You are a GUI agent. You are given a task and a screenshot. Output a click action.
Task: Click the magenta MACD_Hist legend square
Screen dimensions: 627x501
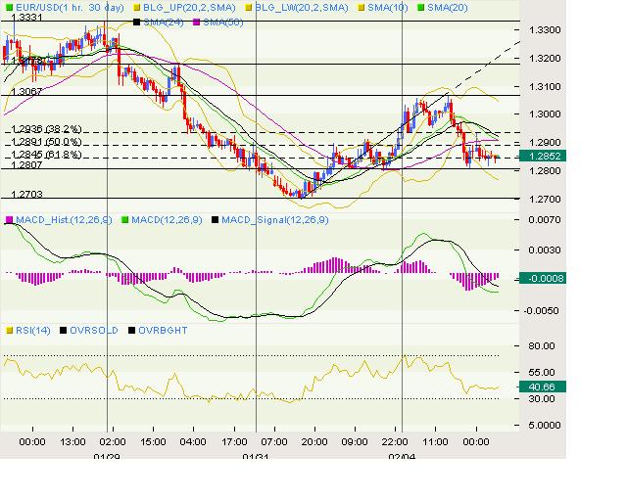(x=9, y=220)
